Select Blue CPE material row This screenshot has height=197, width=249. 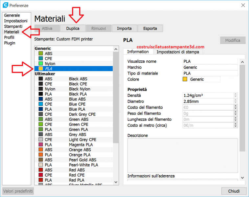(x=74, y=104)
